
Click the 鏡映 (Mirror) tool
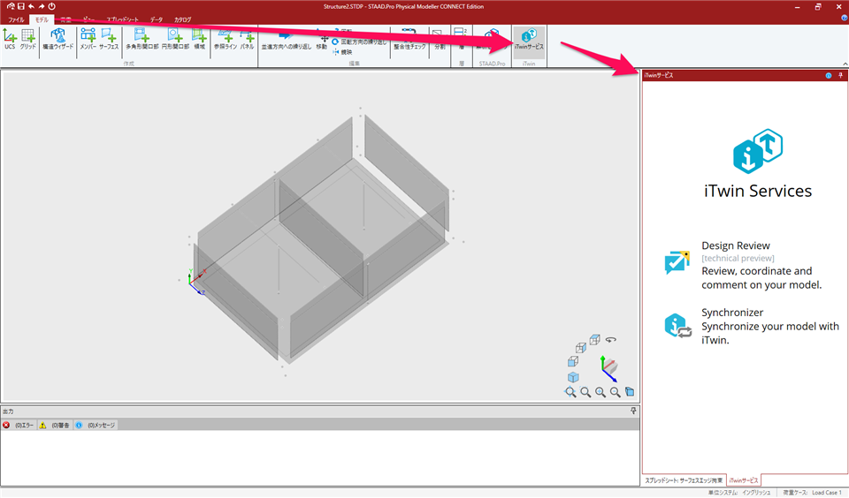click(x=342, y=52)
